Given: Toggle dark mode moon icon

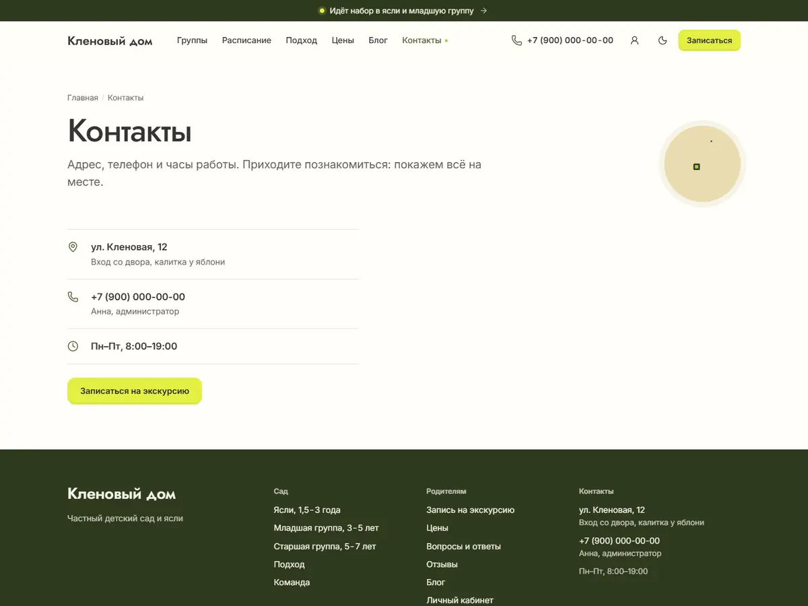Looking at the screenshot, I should 663,40.
